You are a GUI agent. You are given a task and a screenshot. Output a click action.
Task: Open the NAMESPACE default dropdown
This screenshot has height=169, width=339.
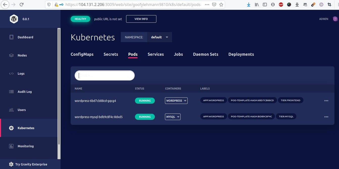(159, 37)
